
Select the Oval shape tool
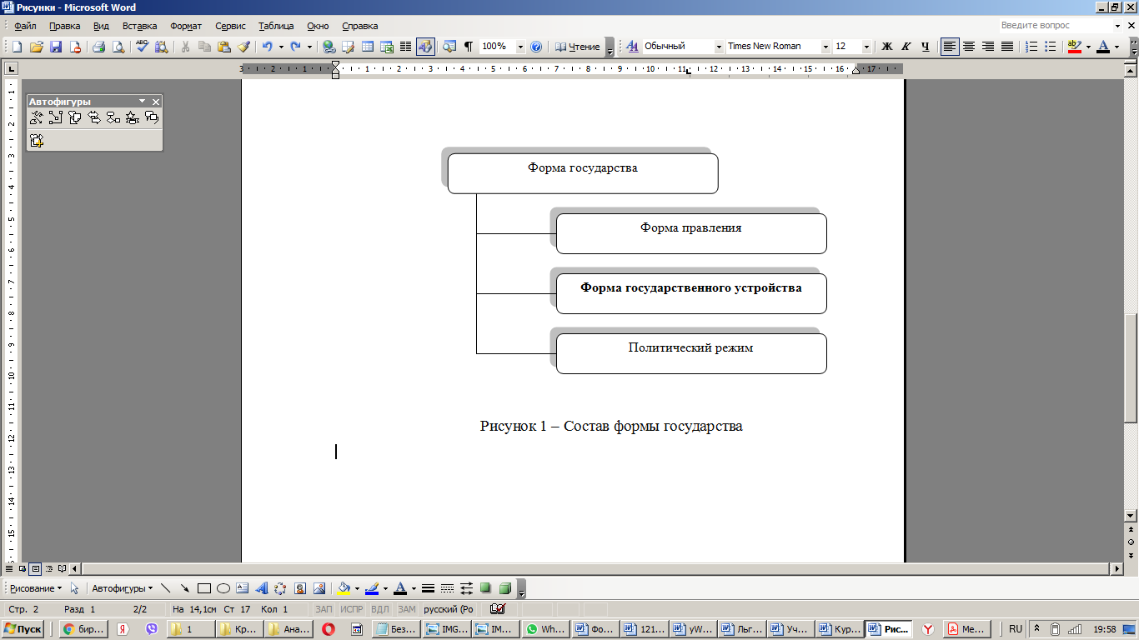(x=223, y=588)
